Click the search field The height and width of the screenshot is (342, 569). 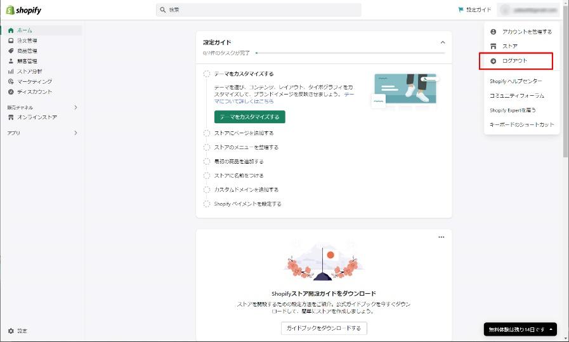pos(258,10)
